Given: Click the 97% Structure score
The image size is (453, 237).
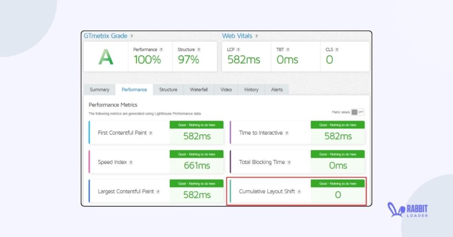Looking at the screenshot, I should pos(188,60).
